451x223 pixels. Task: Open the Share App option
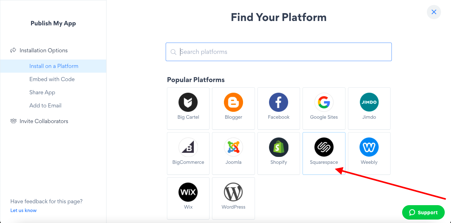pos(42,92)
